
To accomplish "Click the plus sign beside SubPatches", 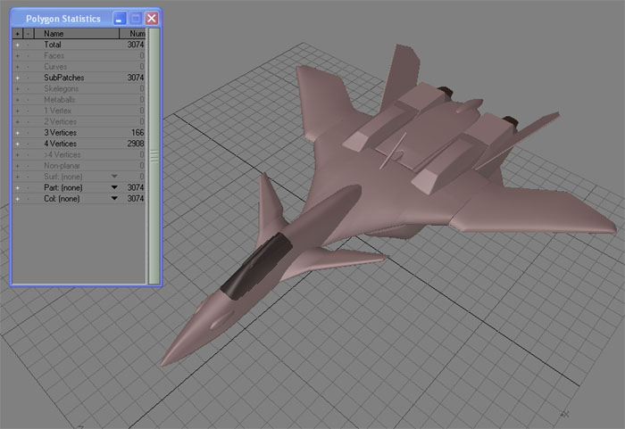I will (18, 78).
